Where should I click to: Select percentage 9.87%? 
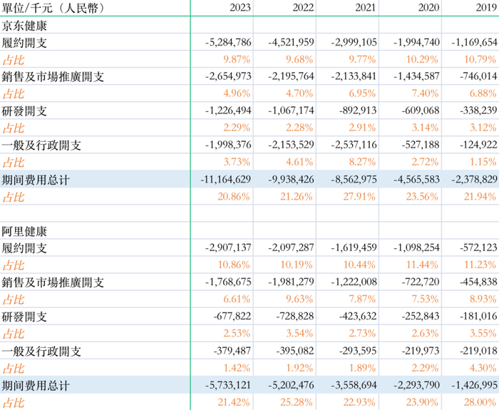[x=237, y=59]
